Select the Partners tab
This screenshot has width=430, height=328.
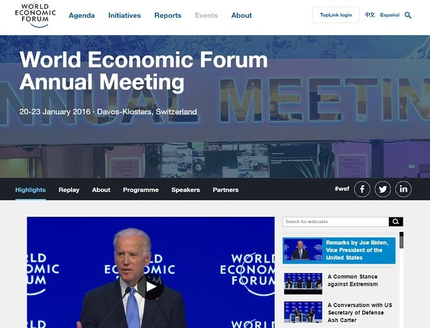coord(226,190)
